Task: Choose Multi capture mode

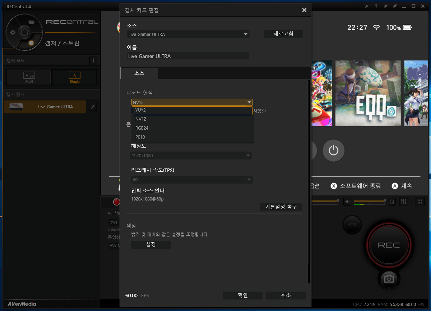Action: 29,77
